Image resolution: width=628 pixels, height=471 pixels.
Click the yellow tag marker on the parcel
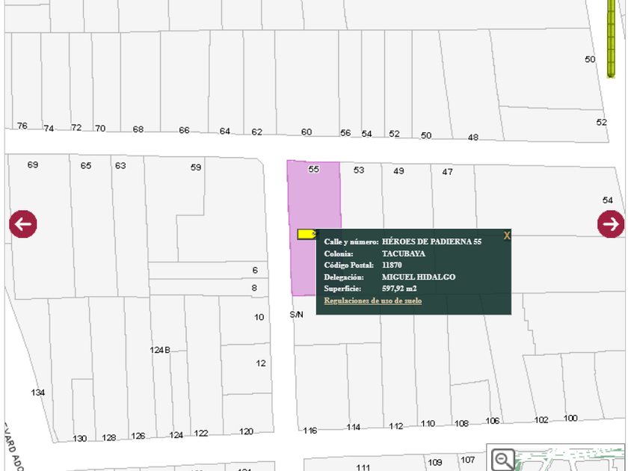tap(306, 234)
